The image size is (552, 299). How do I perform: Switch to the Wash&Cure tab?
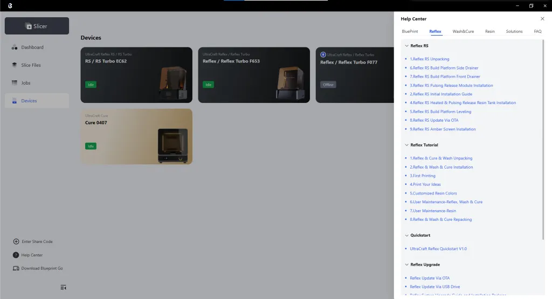[463, 31]
